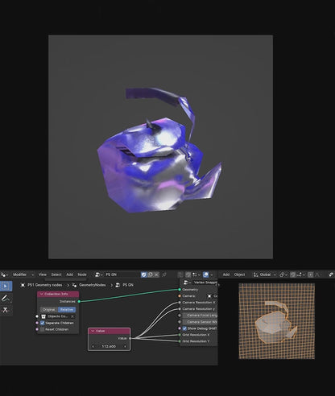Select the Links Cut tool
This screenshot has height=396, width=335.
[x=6, y=310]
